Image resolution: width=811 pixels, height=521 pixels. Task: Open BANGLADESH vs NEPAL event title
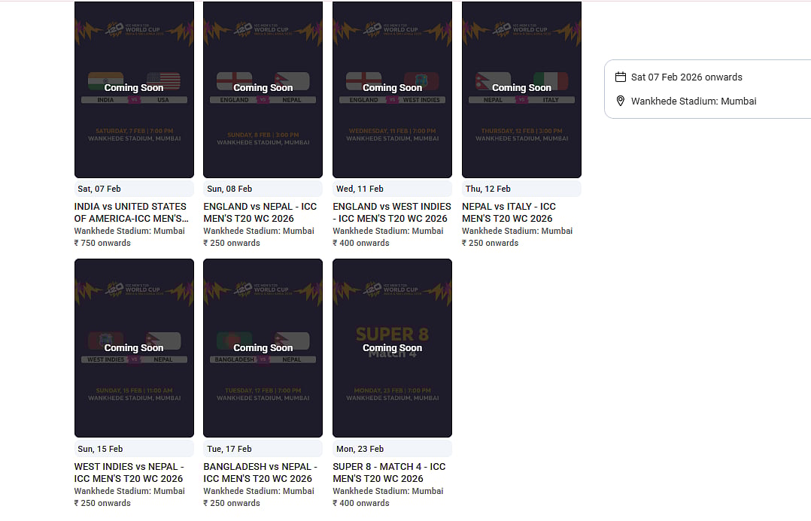click(260, 472)
